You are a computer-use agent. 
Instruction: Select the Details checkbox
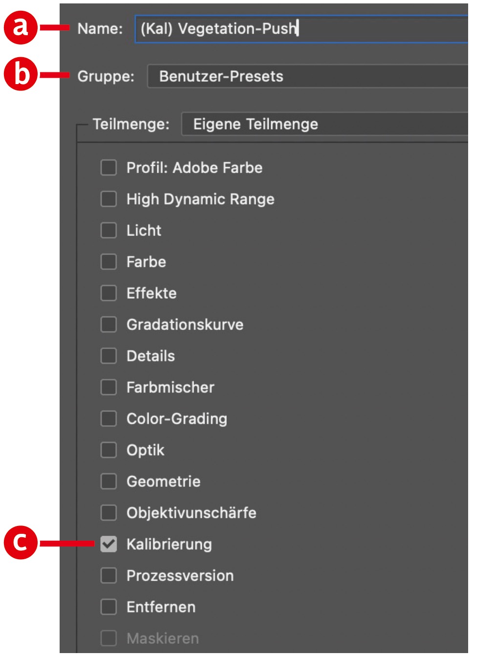pyautogui.click(x=108, y=355)
